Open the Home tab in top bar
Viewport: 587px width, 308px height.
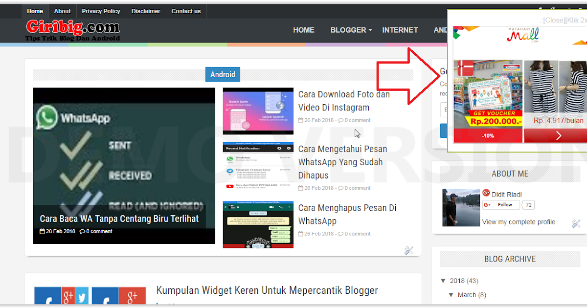pos(35,11)
